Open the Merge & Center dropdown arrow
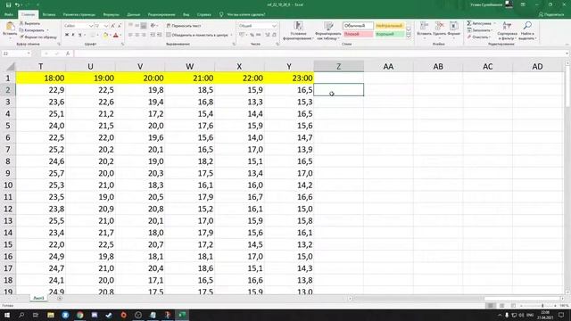The image size is (571, 321). (232, 35)
